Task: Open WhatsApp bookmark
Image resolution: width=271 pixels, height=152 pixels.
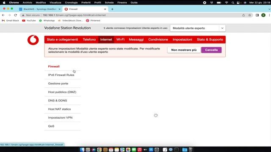Action: (x=47, y=21)
